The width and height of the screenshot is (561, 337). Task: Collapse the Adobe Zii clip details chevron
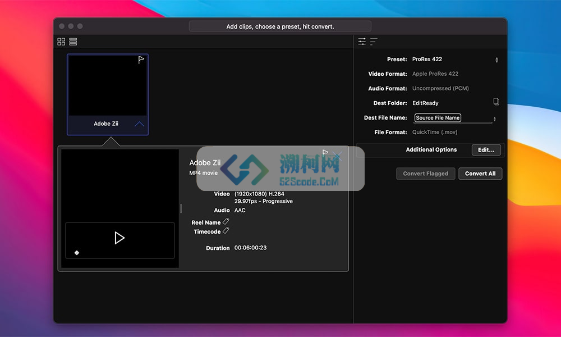pyautogui.click(x=139, y=124)
